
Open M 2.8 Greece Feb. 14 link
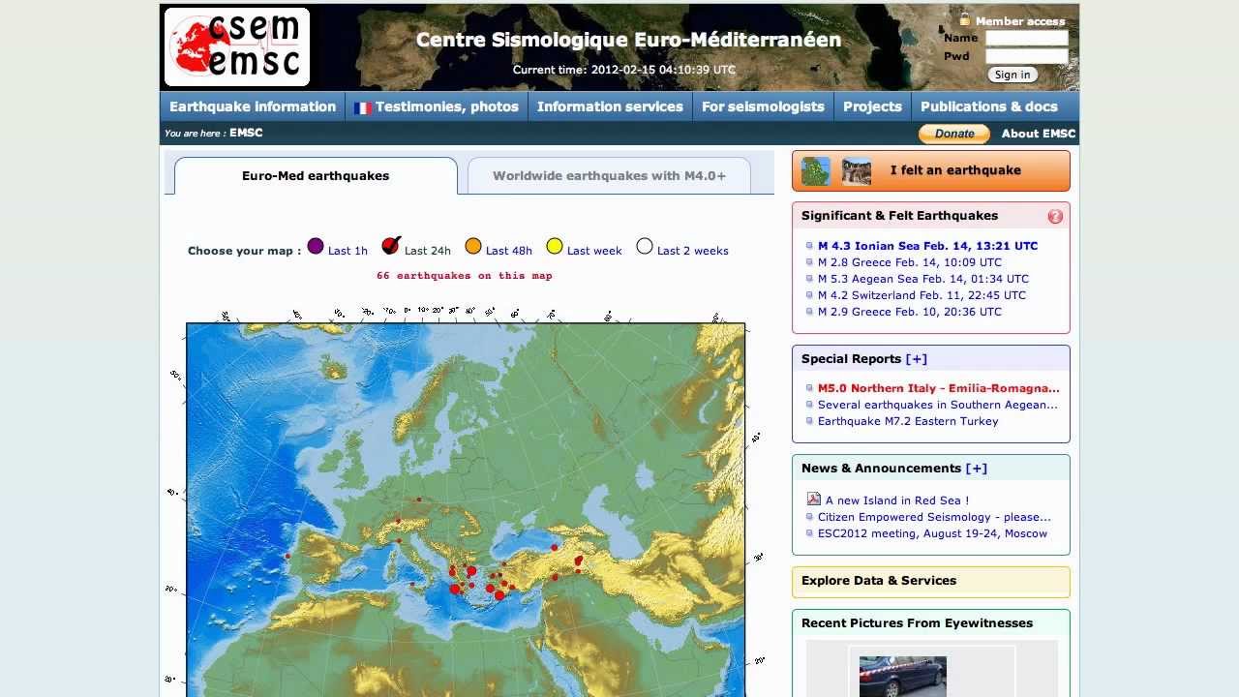(910, 262)
